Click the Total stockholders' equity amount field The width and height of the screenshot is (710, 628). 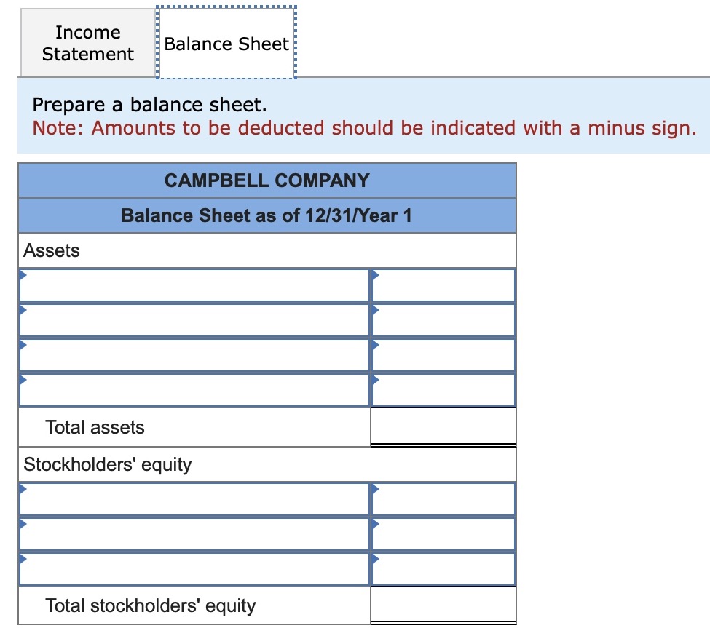click(x=443, y=603)
